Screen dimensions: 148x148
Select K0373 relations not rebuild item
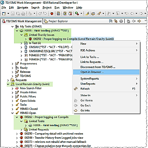pos(55,142)
